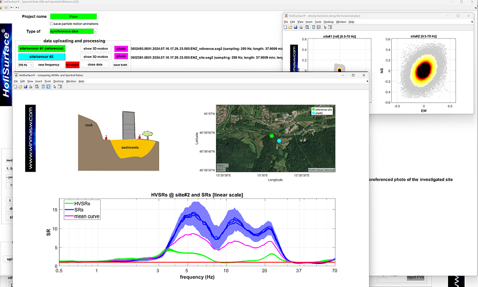This screenshot has width=478, height=287.
Task: Open the 256 Hz frequency dropdown
Action: point(26,65)
